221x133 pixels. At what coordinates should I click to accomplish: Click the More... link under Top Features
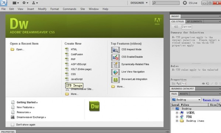[120, 87]
